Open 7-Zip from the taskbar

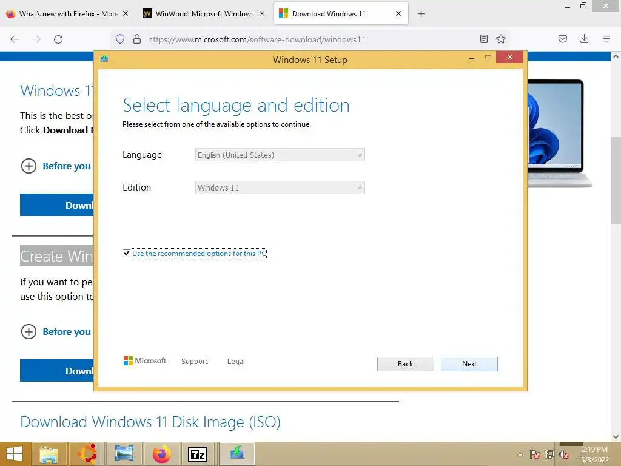(x=198, y=454)
